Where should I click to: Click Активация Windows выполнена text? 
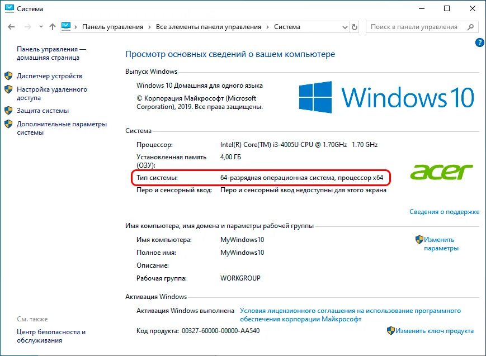click(x=185, y=311)
